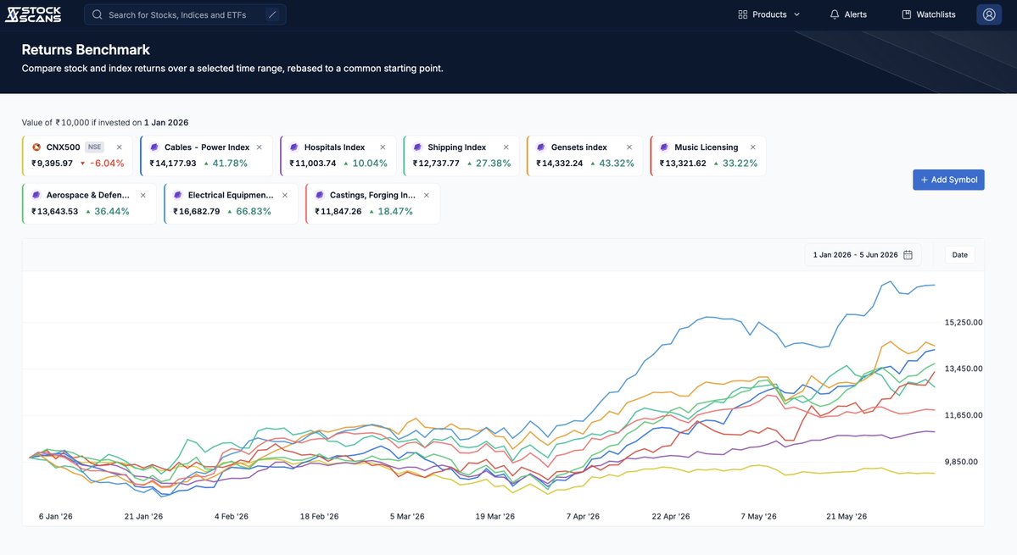Remove Aerospace & Defence card
This screenshot has width=1017, height=555.
point(143,195)
